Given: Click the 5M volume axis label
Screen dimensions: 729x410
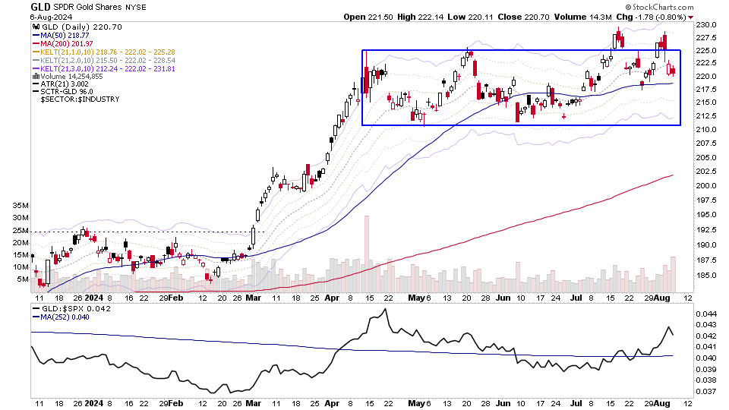Looking at the screenshot, I should [23, 279].
